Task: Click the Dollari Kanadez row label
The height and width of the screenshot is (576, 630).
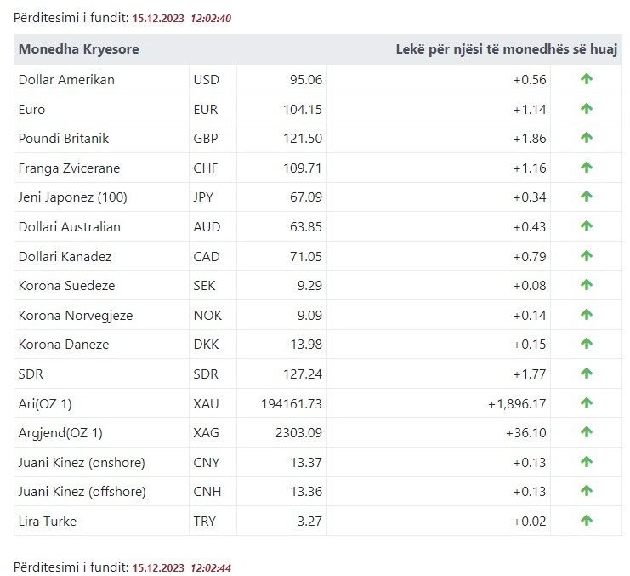Action: (65, 256)
